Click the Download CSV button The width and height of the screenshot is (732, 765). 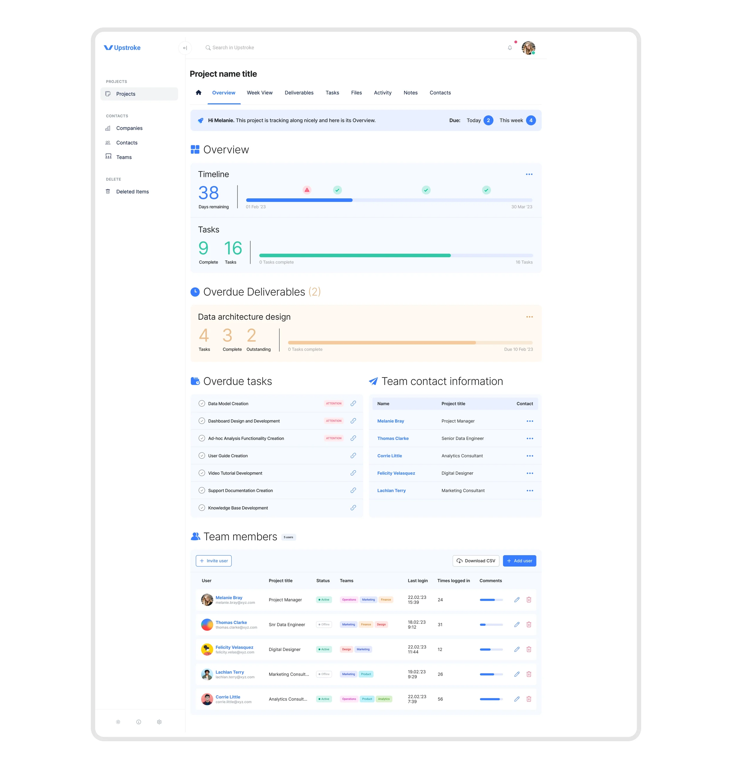click(x=476, y=561)
